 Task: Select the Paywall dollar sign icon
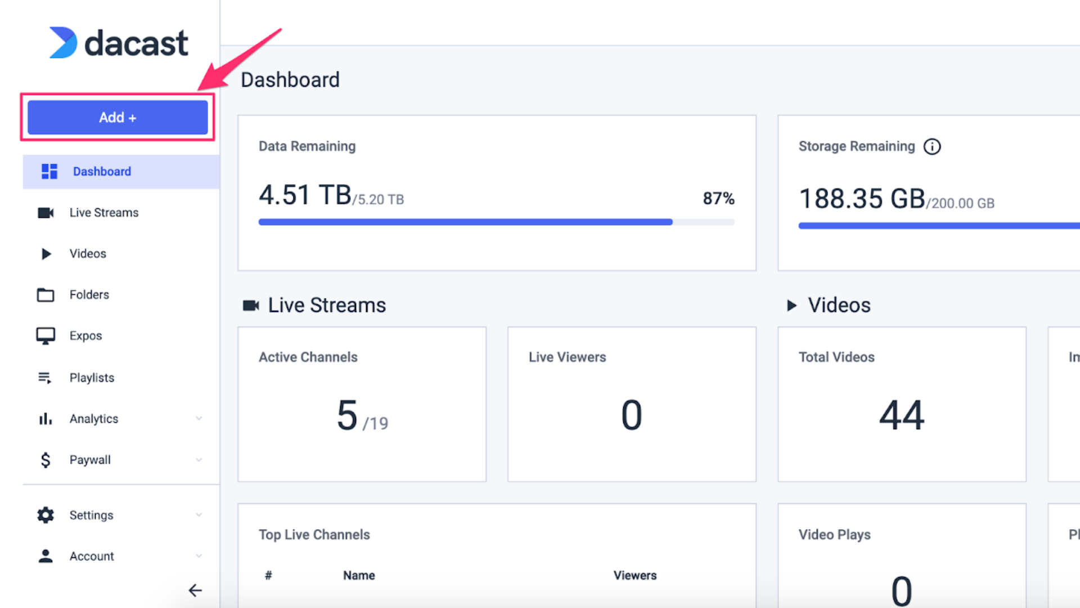click(46, 459)
